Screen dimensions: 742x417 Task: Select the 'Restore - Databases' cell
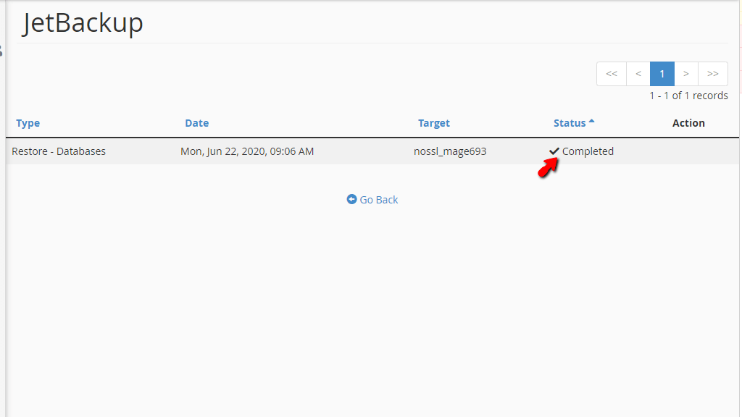pyautogui.click(x=59, y=151)
